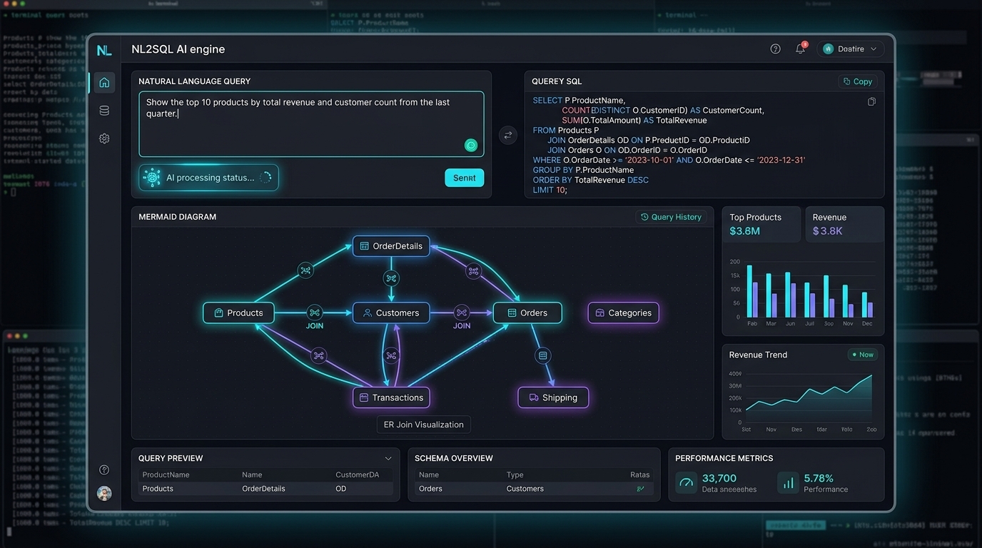Click the $3.8M Top Products value
Viewport: 982px width, 548px height.
click(x=744, y=231)
